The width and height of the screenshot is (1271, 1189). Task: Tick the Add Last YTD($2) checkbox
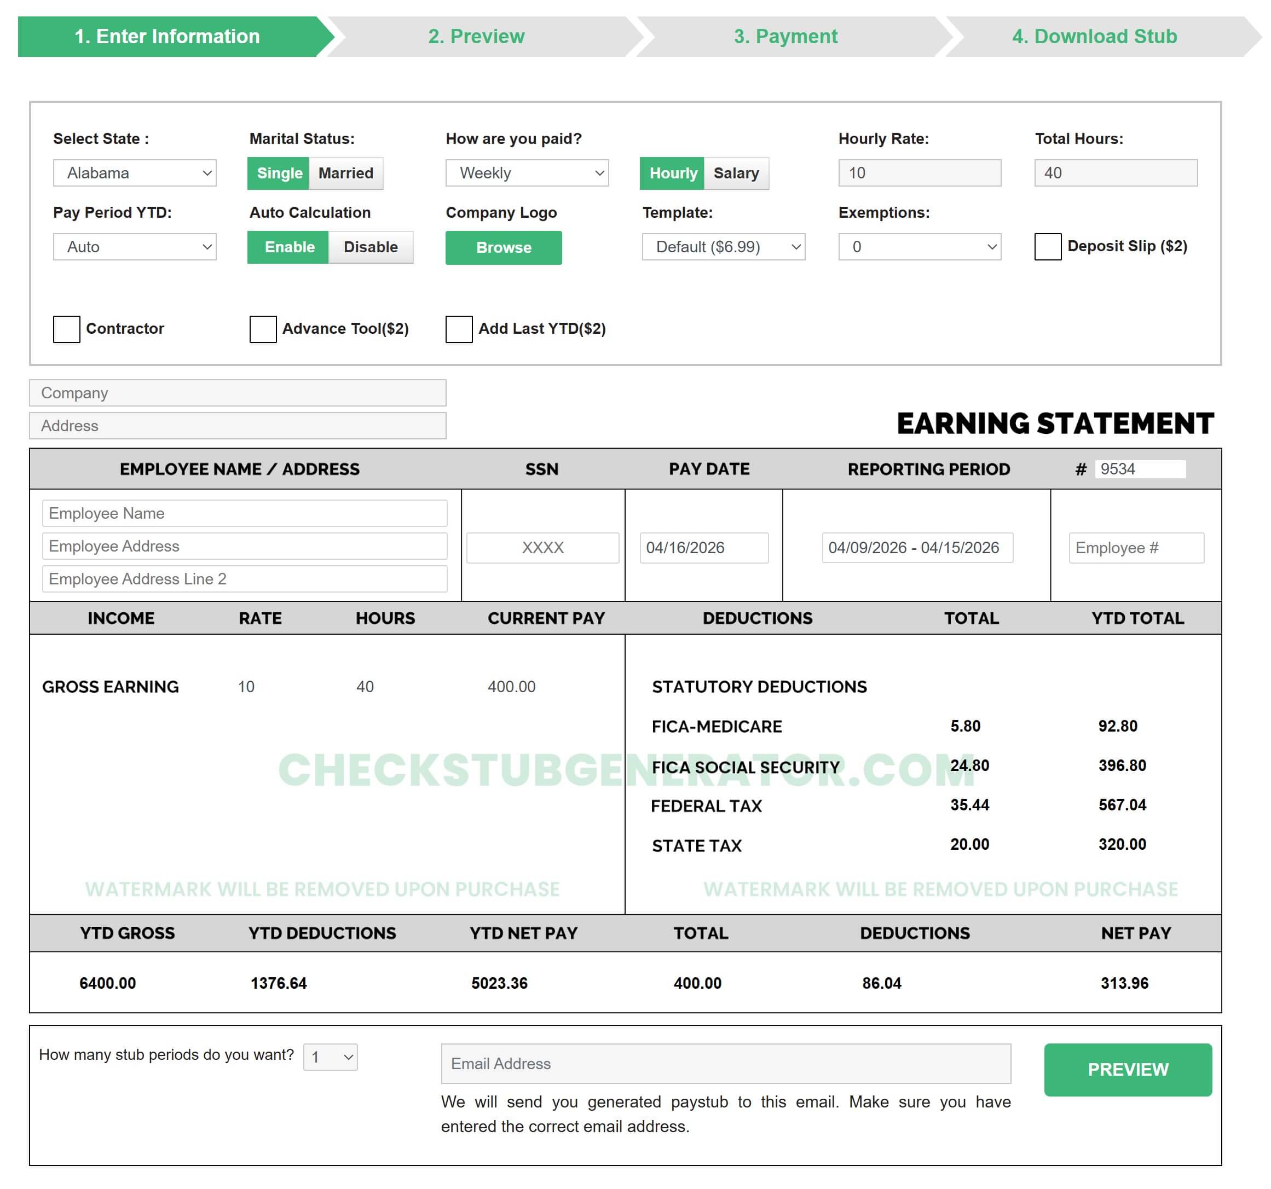click(x=459, y=329)
